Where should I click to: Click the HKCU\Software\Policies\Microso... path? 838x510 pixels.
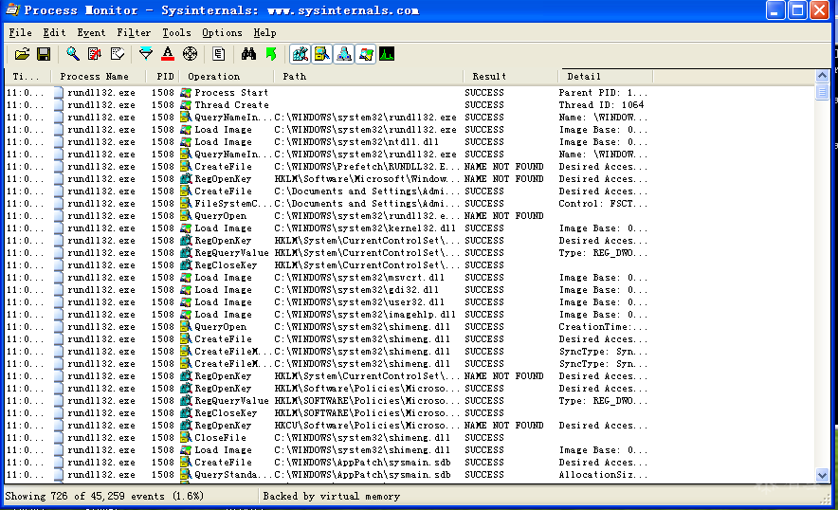pyautogui.click(x=367, y=426)
